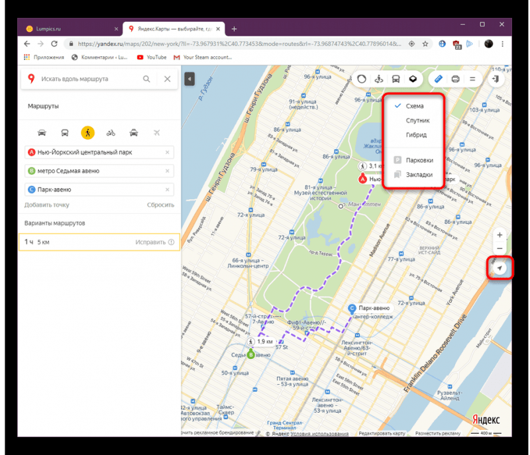
Task: Open a new browser tab
Action: tap(234, 29)
